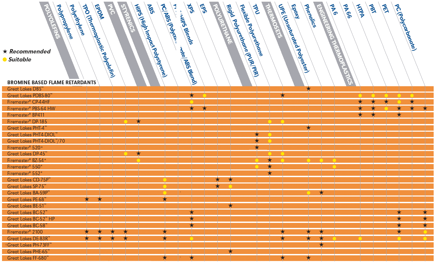Click the yellow dot in Great Lakes CD-75P row
The image size is (436, 262).
pos(165,180)
